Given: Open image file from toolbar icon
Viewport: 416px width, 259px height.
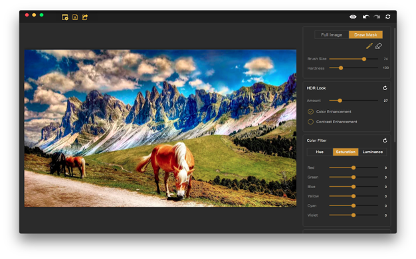Looking at the screenshot, I should point(65,17).
